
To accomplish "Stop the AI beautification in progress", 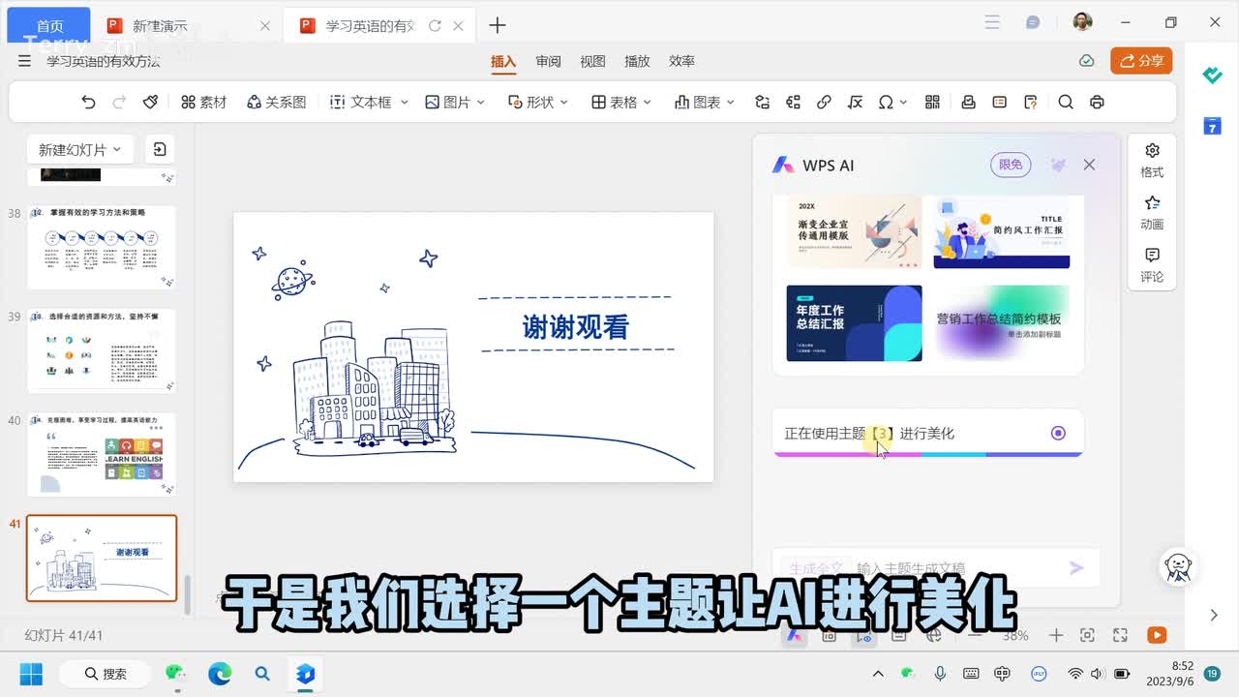I will pyautogui.click(x=1058, y=433).
